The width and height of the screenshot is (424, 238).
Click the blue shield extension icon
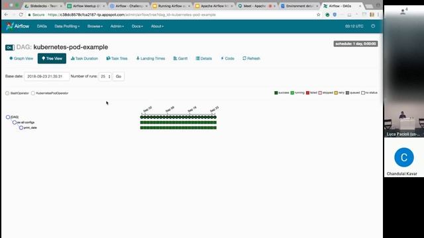[335, 15]
